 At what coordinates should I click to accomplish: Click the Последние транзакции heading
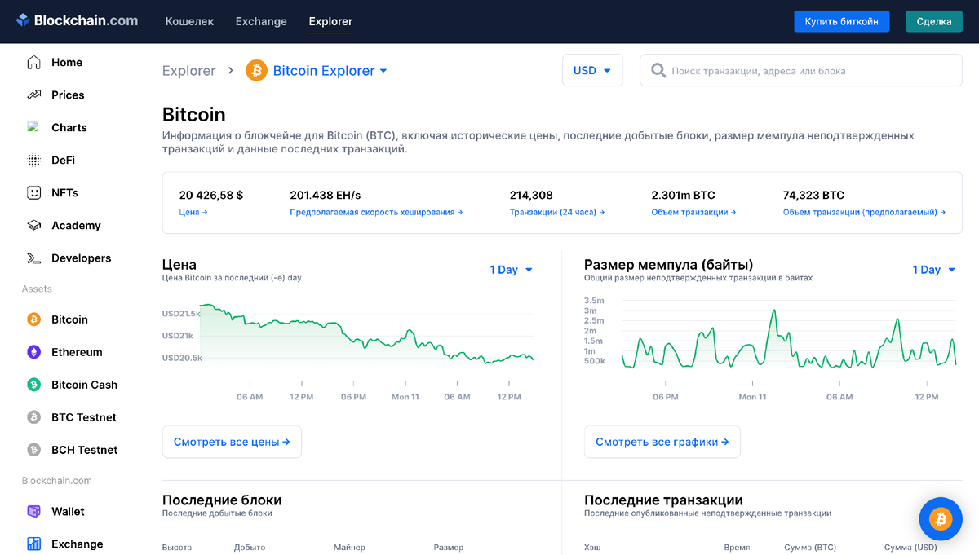pos(663,500)
